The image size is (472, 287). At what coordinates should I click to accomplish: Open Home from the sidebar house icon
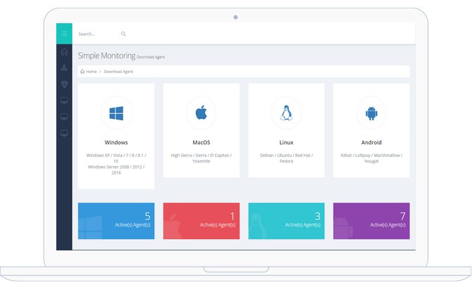[x=64, y=52]
